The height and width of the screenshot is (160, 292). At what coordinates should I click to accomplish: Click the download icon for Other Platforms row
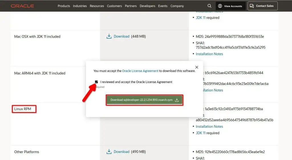click(109, 152)
